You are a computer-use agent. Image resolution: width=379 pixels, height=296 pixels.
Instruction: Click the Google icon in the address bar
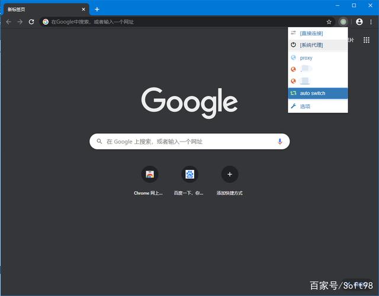click(x=46, y=22)
